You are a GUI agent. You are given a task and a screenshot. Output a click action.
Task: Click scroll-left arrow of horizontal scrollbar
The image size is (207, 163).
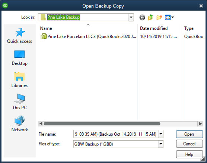click(41, 123)
